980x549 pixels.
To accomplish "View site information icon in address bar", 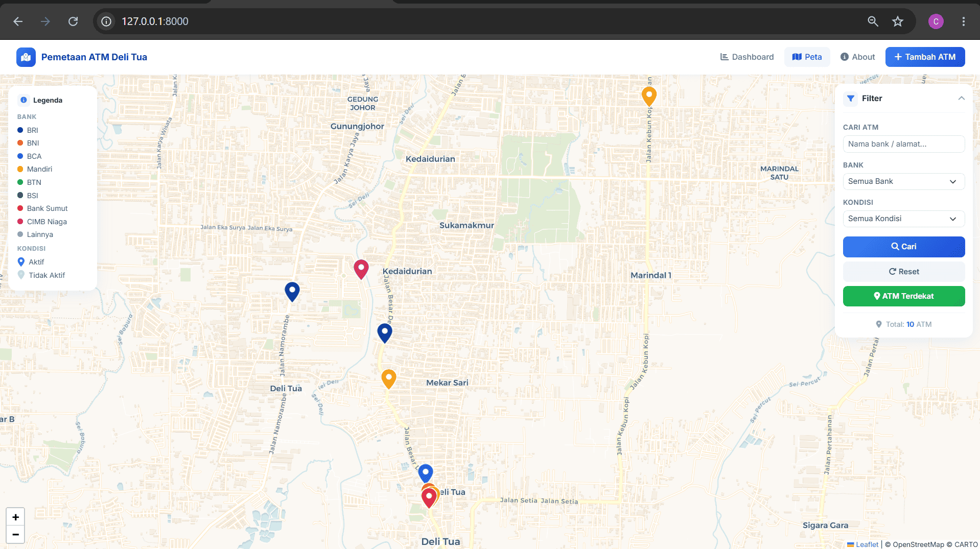I will pos(106,21).
